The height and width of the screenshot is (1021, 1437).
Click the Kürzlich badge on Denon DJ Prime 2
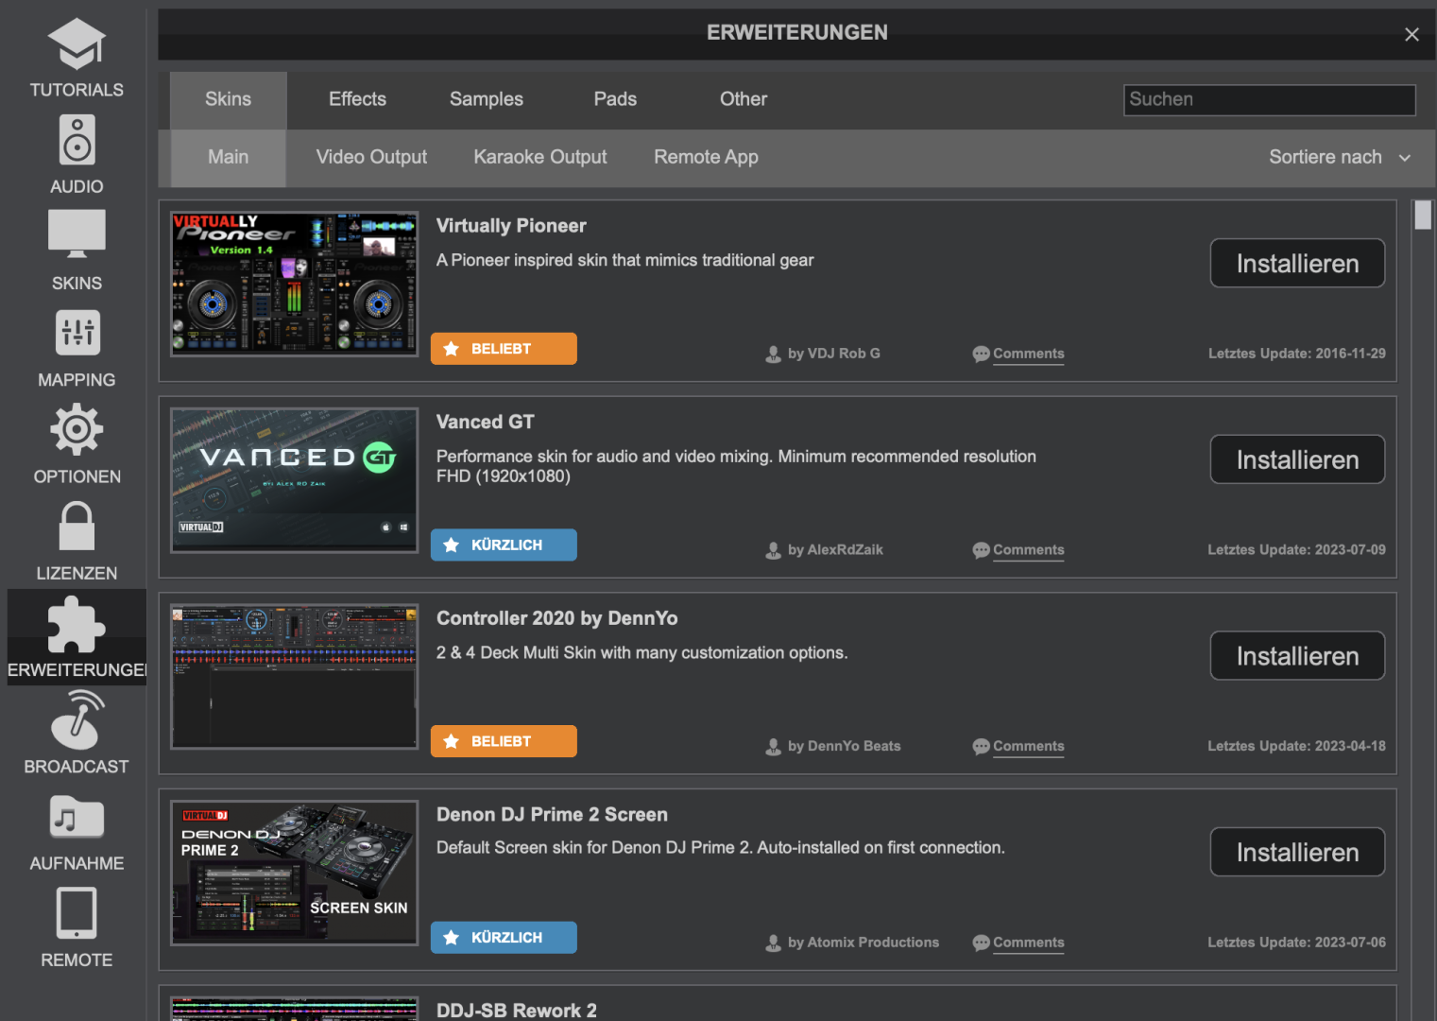pyautogui.click(x=504, y=938)
